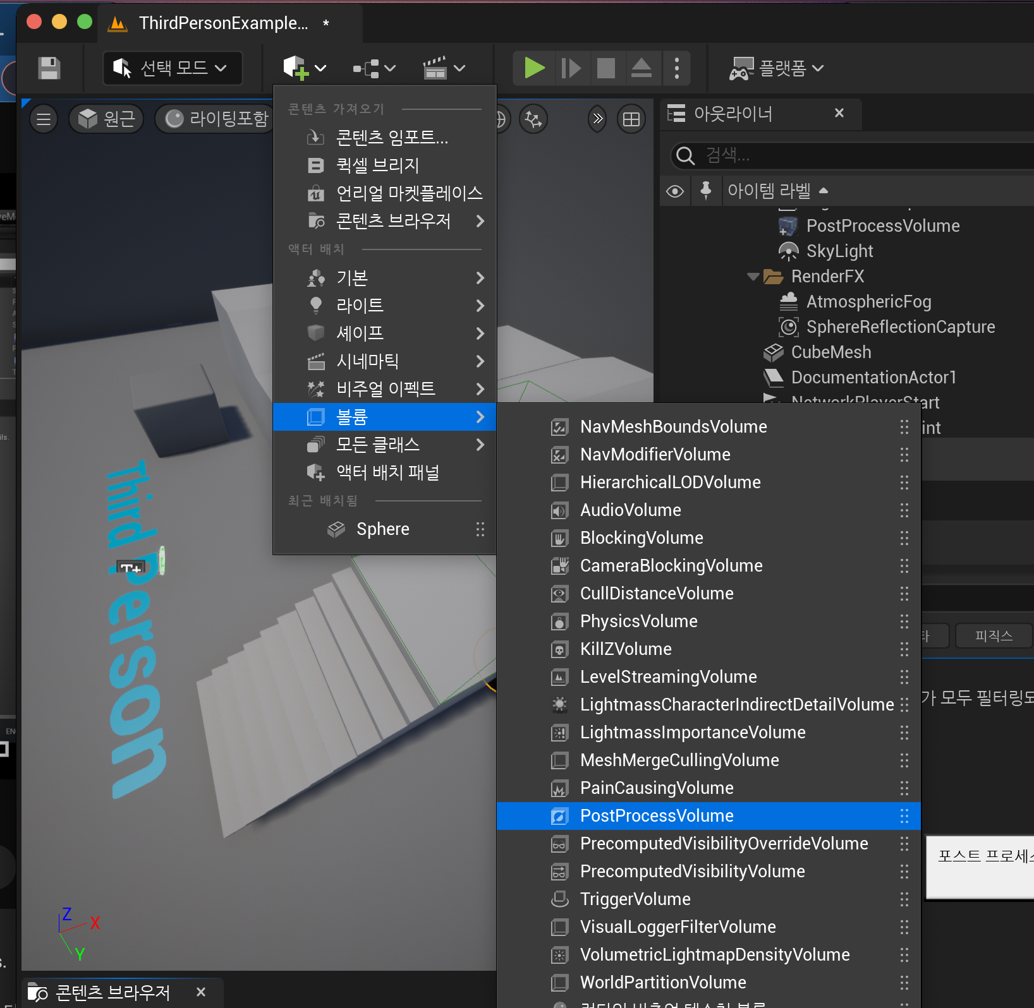Click the drag handle beside WorldPartitionVolume

[904, 982]
